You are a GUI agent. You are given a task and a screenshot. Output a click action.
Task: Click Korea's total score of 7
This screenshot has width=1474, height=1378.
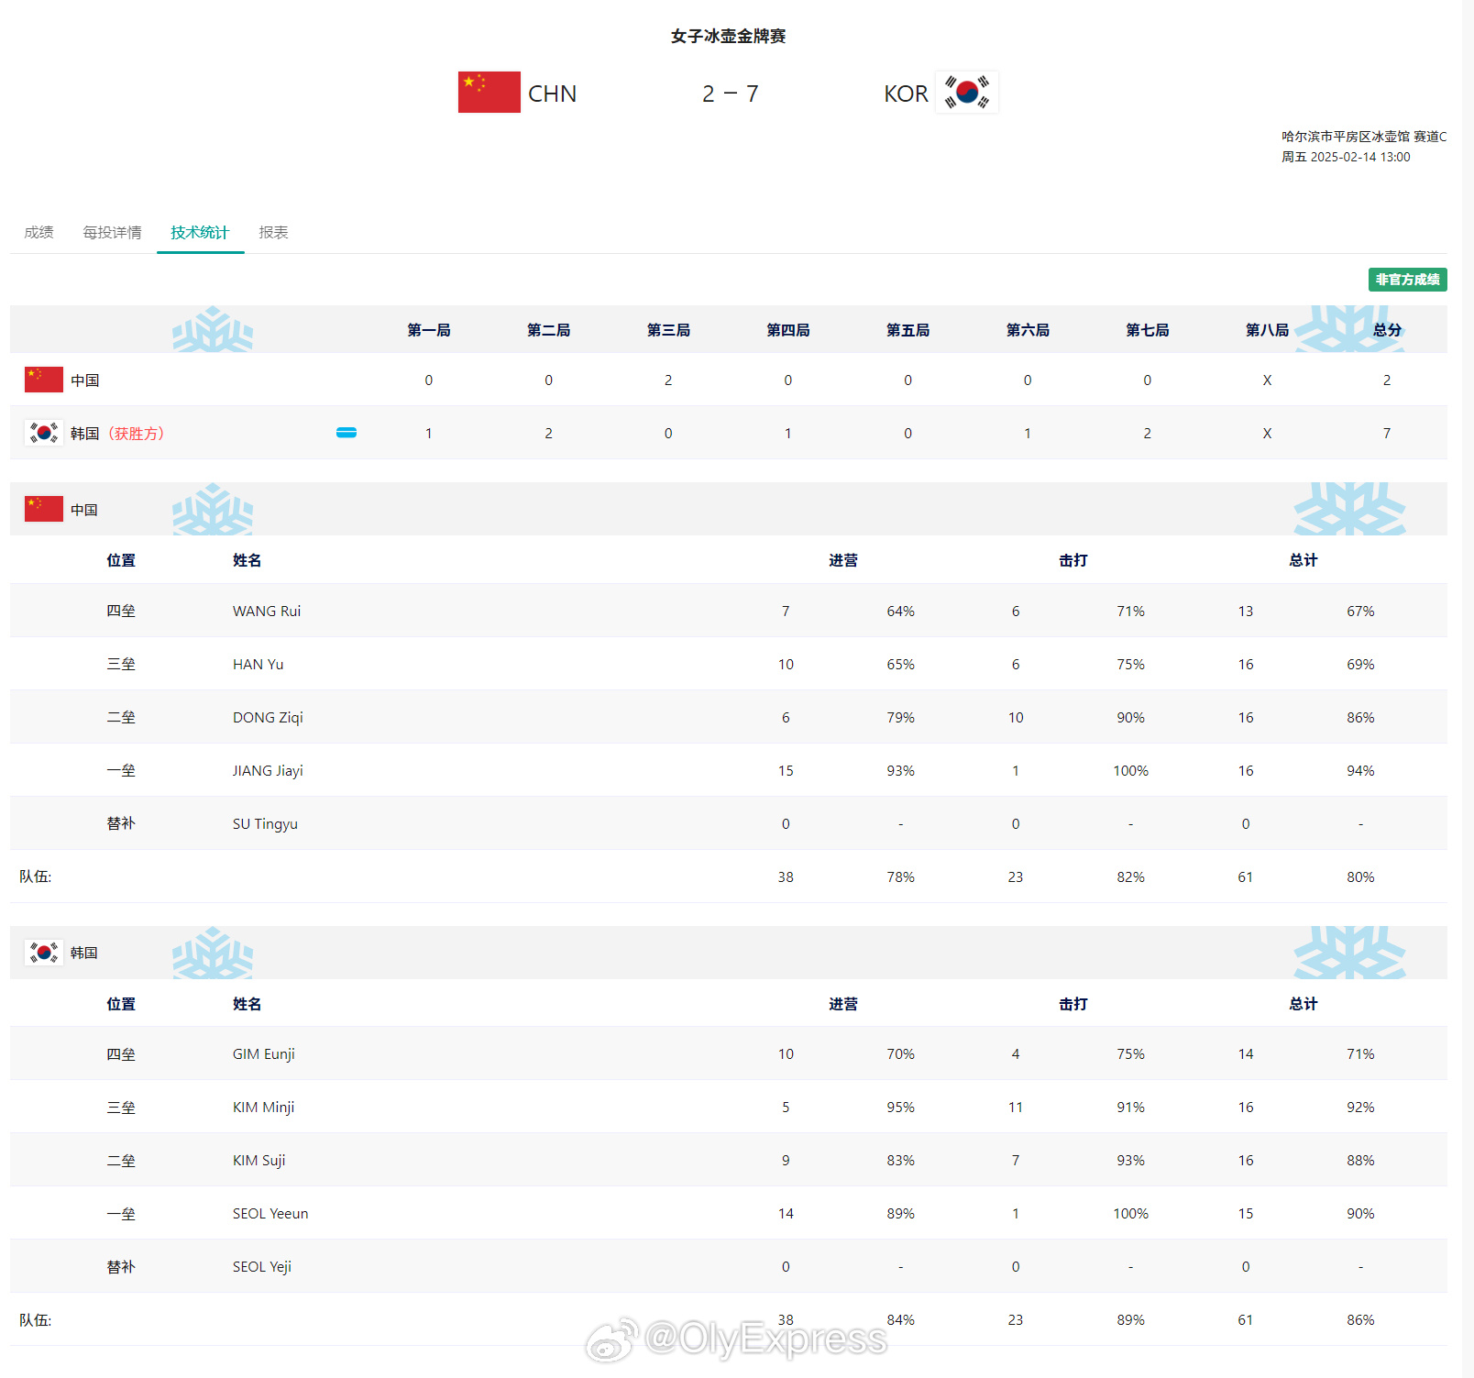tap(1387, 433)
